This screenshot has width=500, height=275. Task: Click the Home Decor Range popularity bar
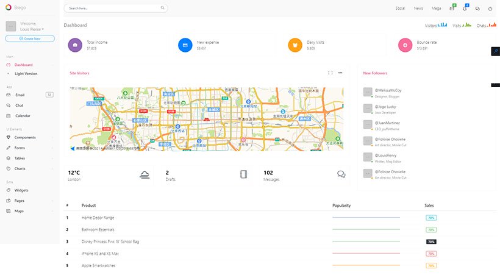click(x=366, y=218)
